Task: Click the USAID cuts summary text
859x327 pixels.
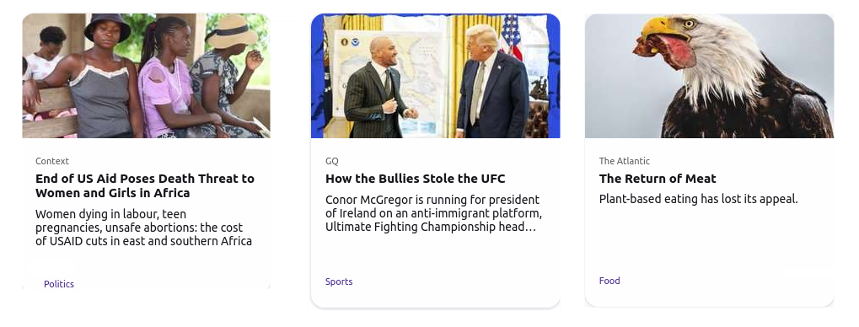Action: coord(143,228)
